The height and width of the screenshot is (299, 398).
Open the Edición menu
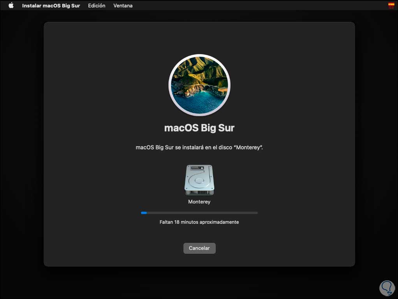point(97,5)
